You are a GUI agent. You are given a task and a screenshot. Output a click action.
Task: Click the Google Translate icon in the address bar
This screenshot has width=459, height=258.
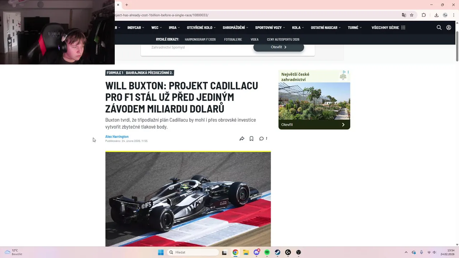404,15
